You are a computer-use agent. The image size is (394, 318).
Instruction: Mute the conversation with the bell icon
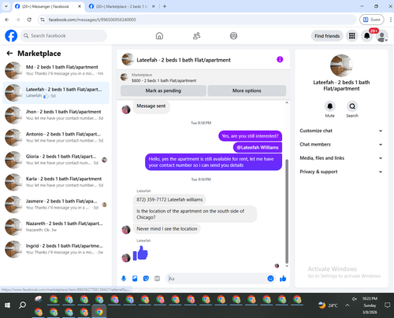click(330, 106)
